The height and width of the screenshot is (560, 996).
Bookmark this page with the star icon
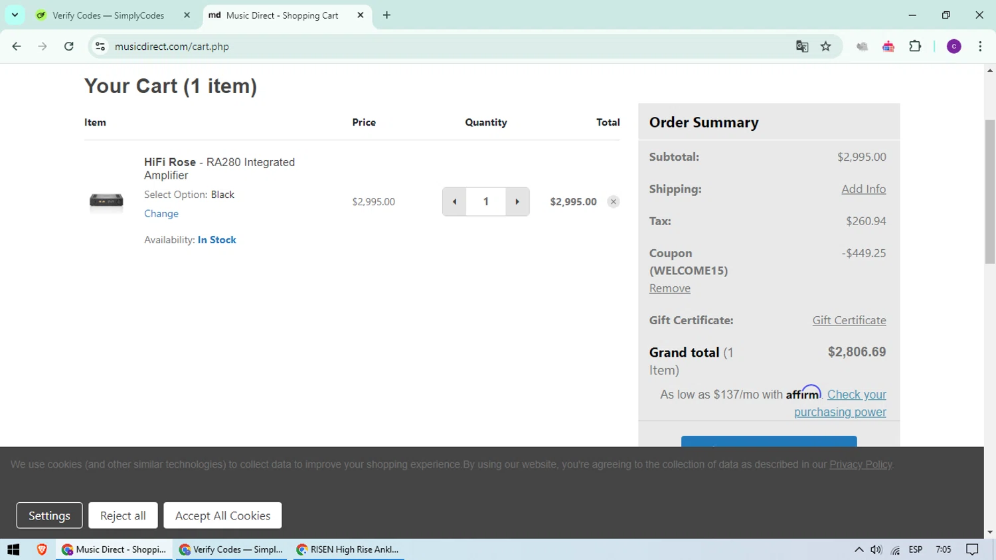pos(826,47)
